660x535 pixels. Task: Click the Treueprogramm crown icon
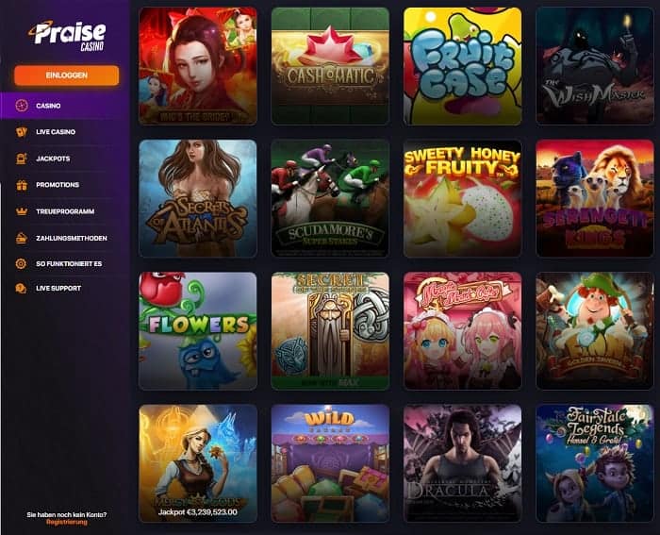click(22, 211)
